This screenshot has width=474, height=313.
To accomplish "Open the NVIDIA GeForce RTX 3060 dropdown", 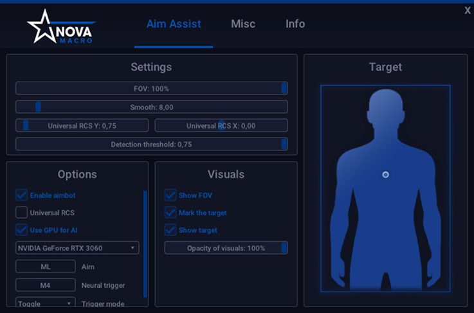I will [x=77, y=248].
